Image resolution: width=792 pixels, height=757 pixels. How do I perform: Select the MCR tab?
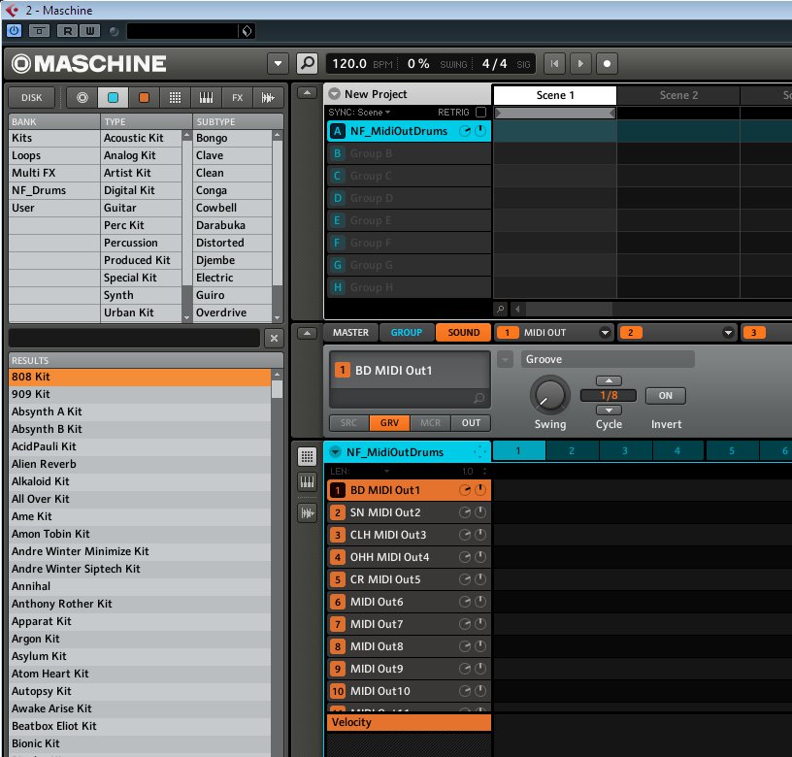(430, 423)
